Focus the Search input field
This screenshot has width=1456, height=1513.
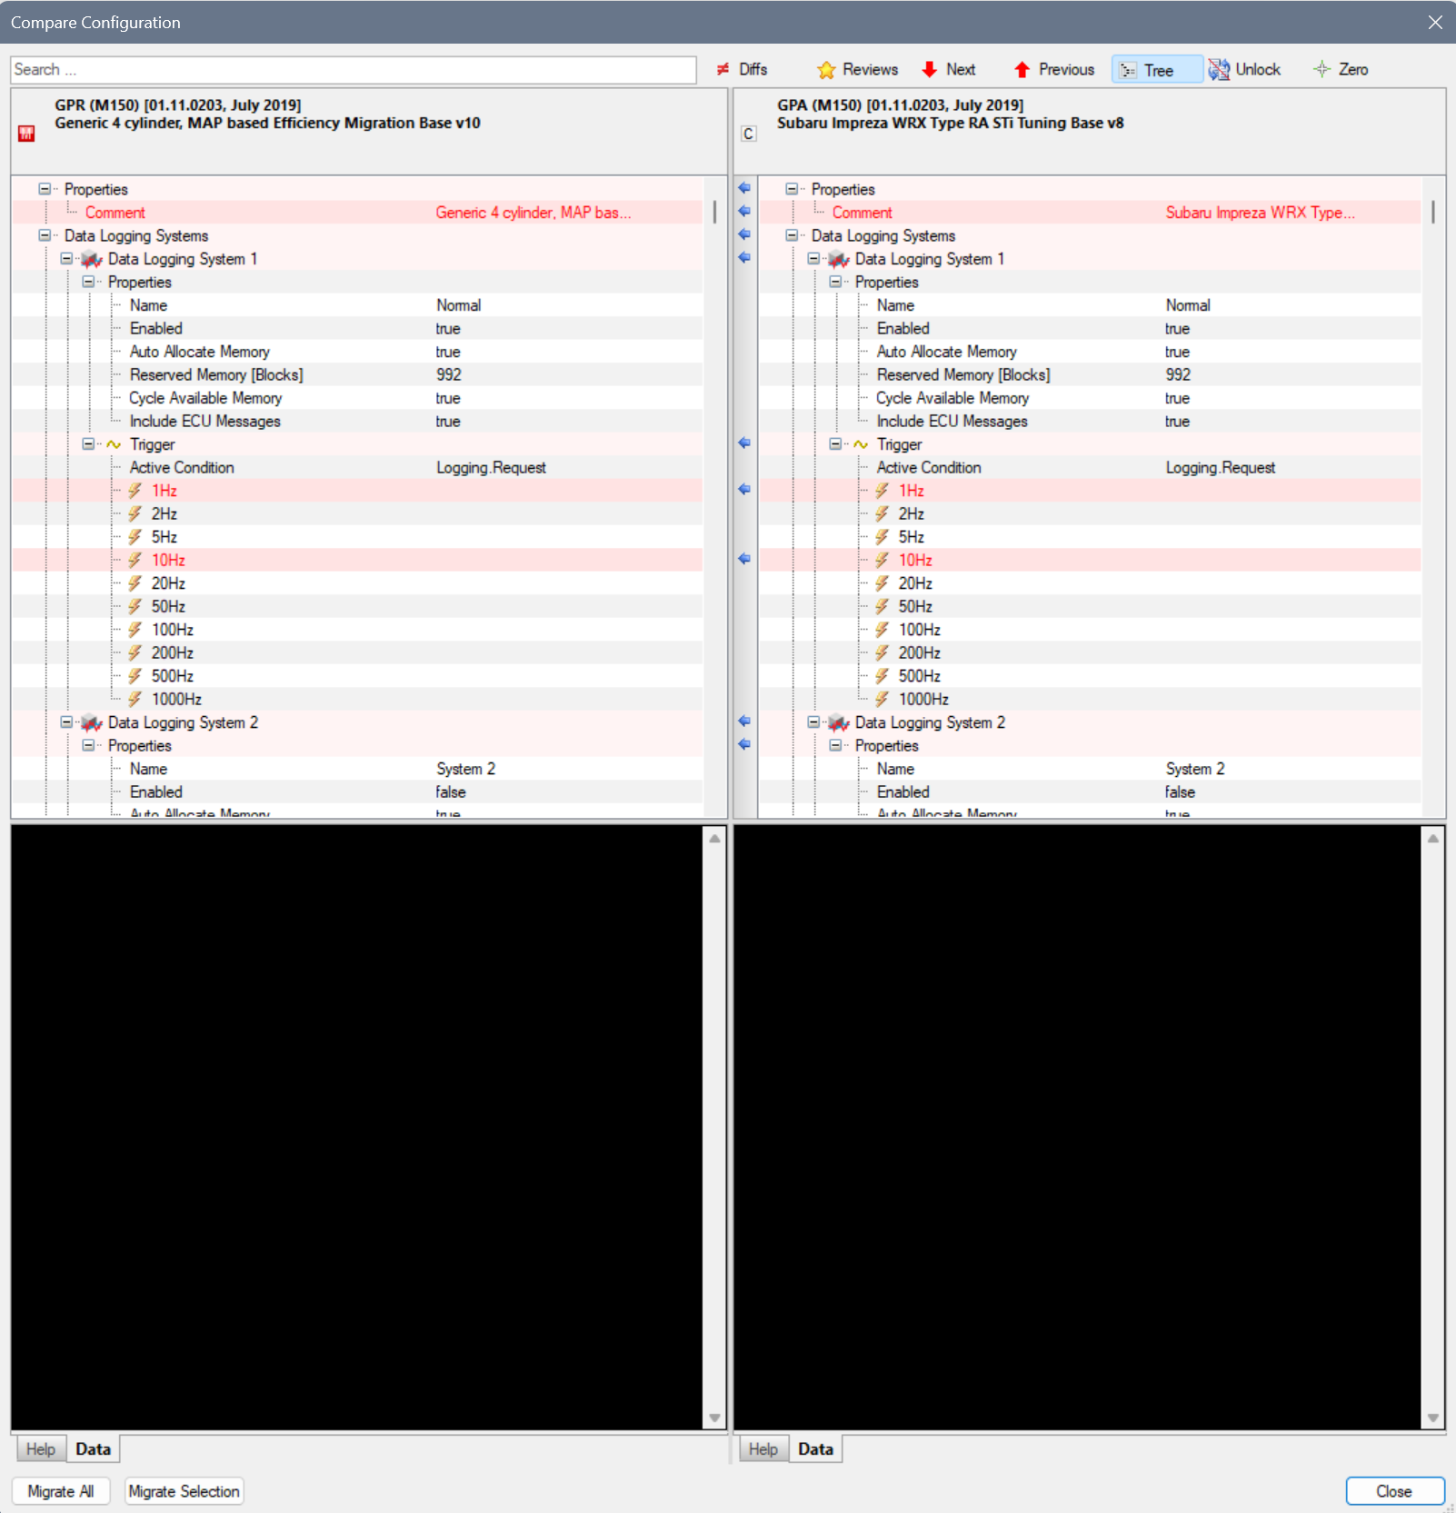(353, 70)
